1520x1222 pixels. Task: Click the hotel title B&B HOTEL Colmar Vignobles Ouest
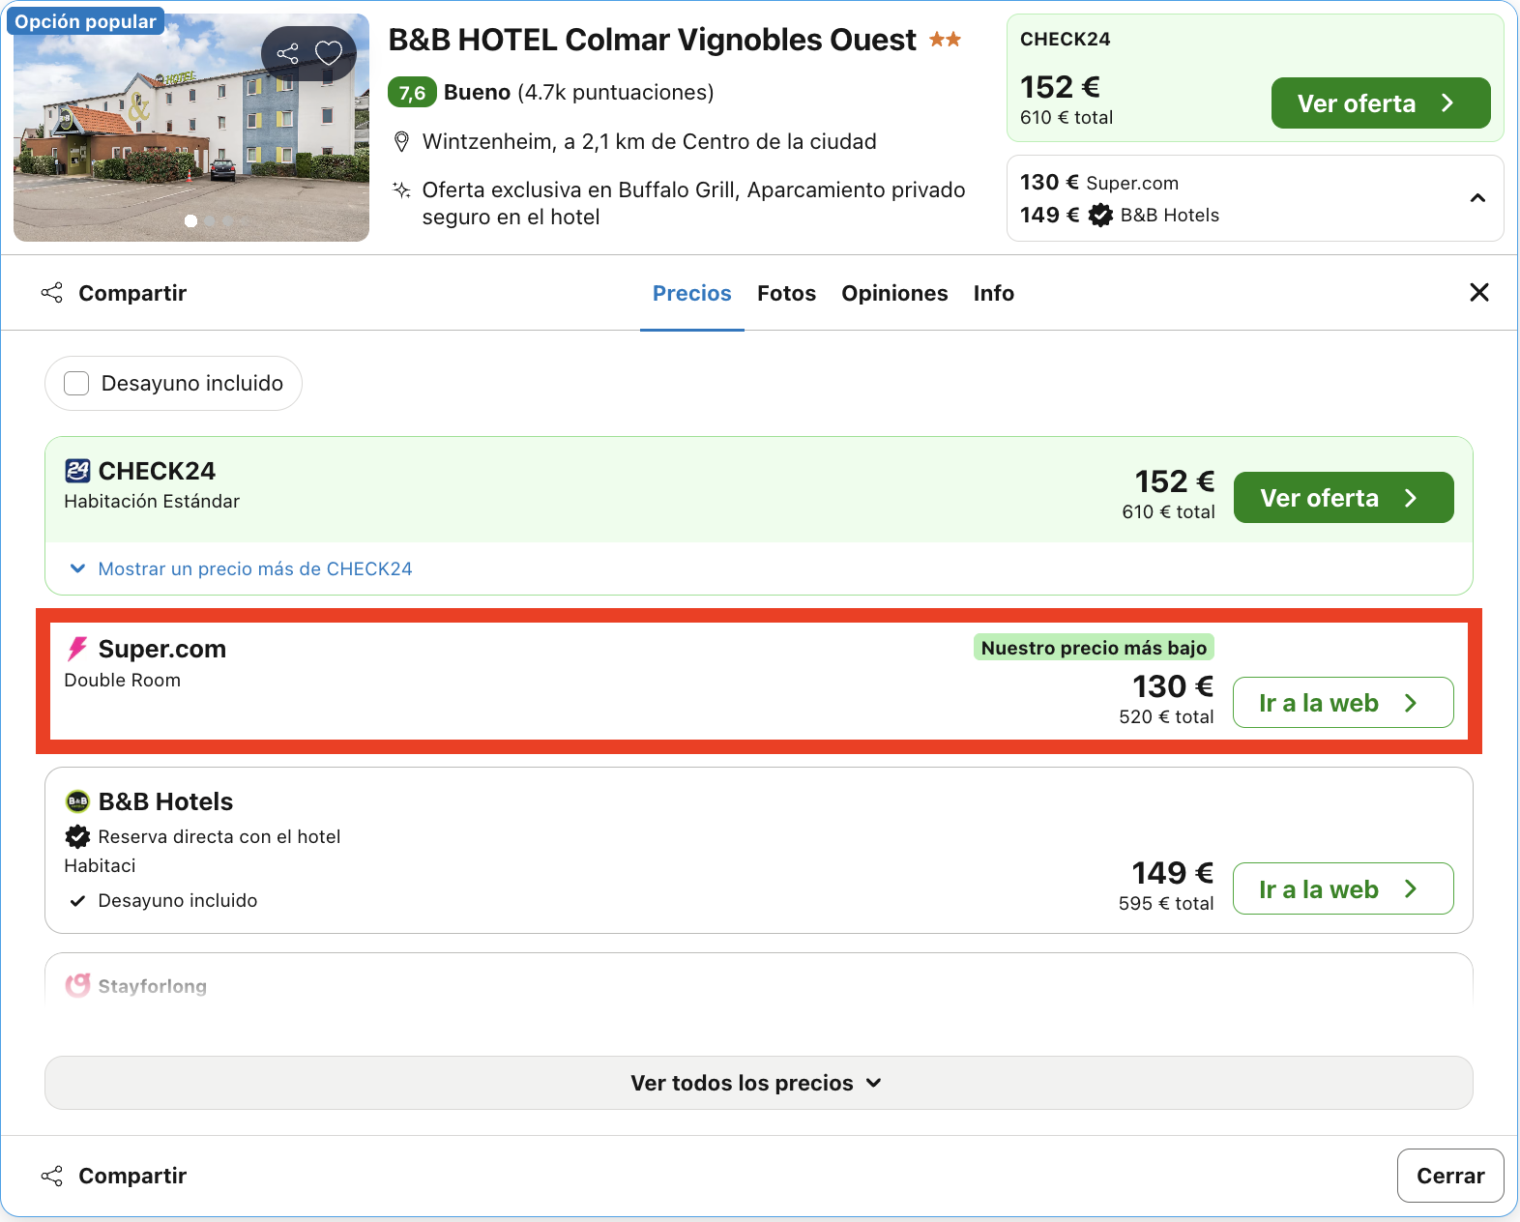652,40
